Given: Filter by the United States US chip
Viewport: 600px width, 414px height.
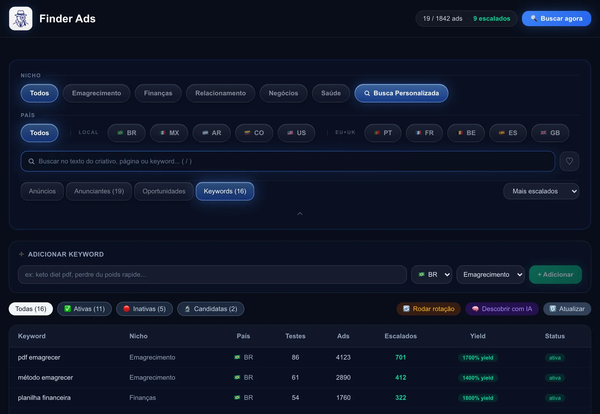Looking at the screenshot, I should (x=296, y=133).
